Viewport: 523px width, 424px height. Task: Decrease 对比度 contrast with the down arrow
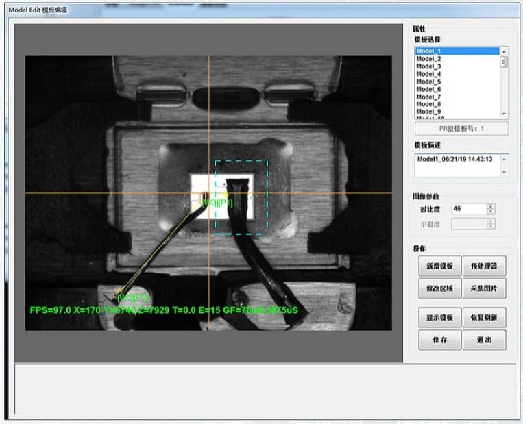click(x=490, y=212)
